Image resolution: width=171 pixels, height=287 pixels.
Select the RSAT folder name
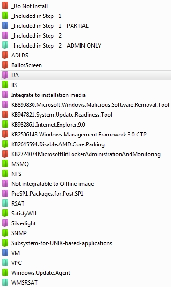click(x=18, y=204)
